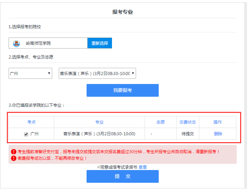Screen dimensions: 247x190
Task: Uncheck the 广州 row checkbox in the table
Action: point(26,134)
